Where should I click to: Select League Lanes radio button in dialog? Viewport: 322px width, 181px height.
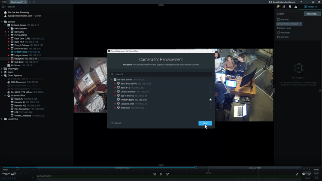tap(210, 104)
